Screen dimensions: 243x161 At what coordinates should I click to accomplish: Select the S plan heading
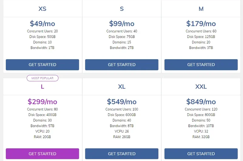coord(122,9)
